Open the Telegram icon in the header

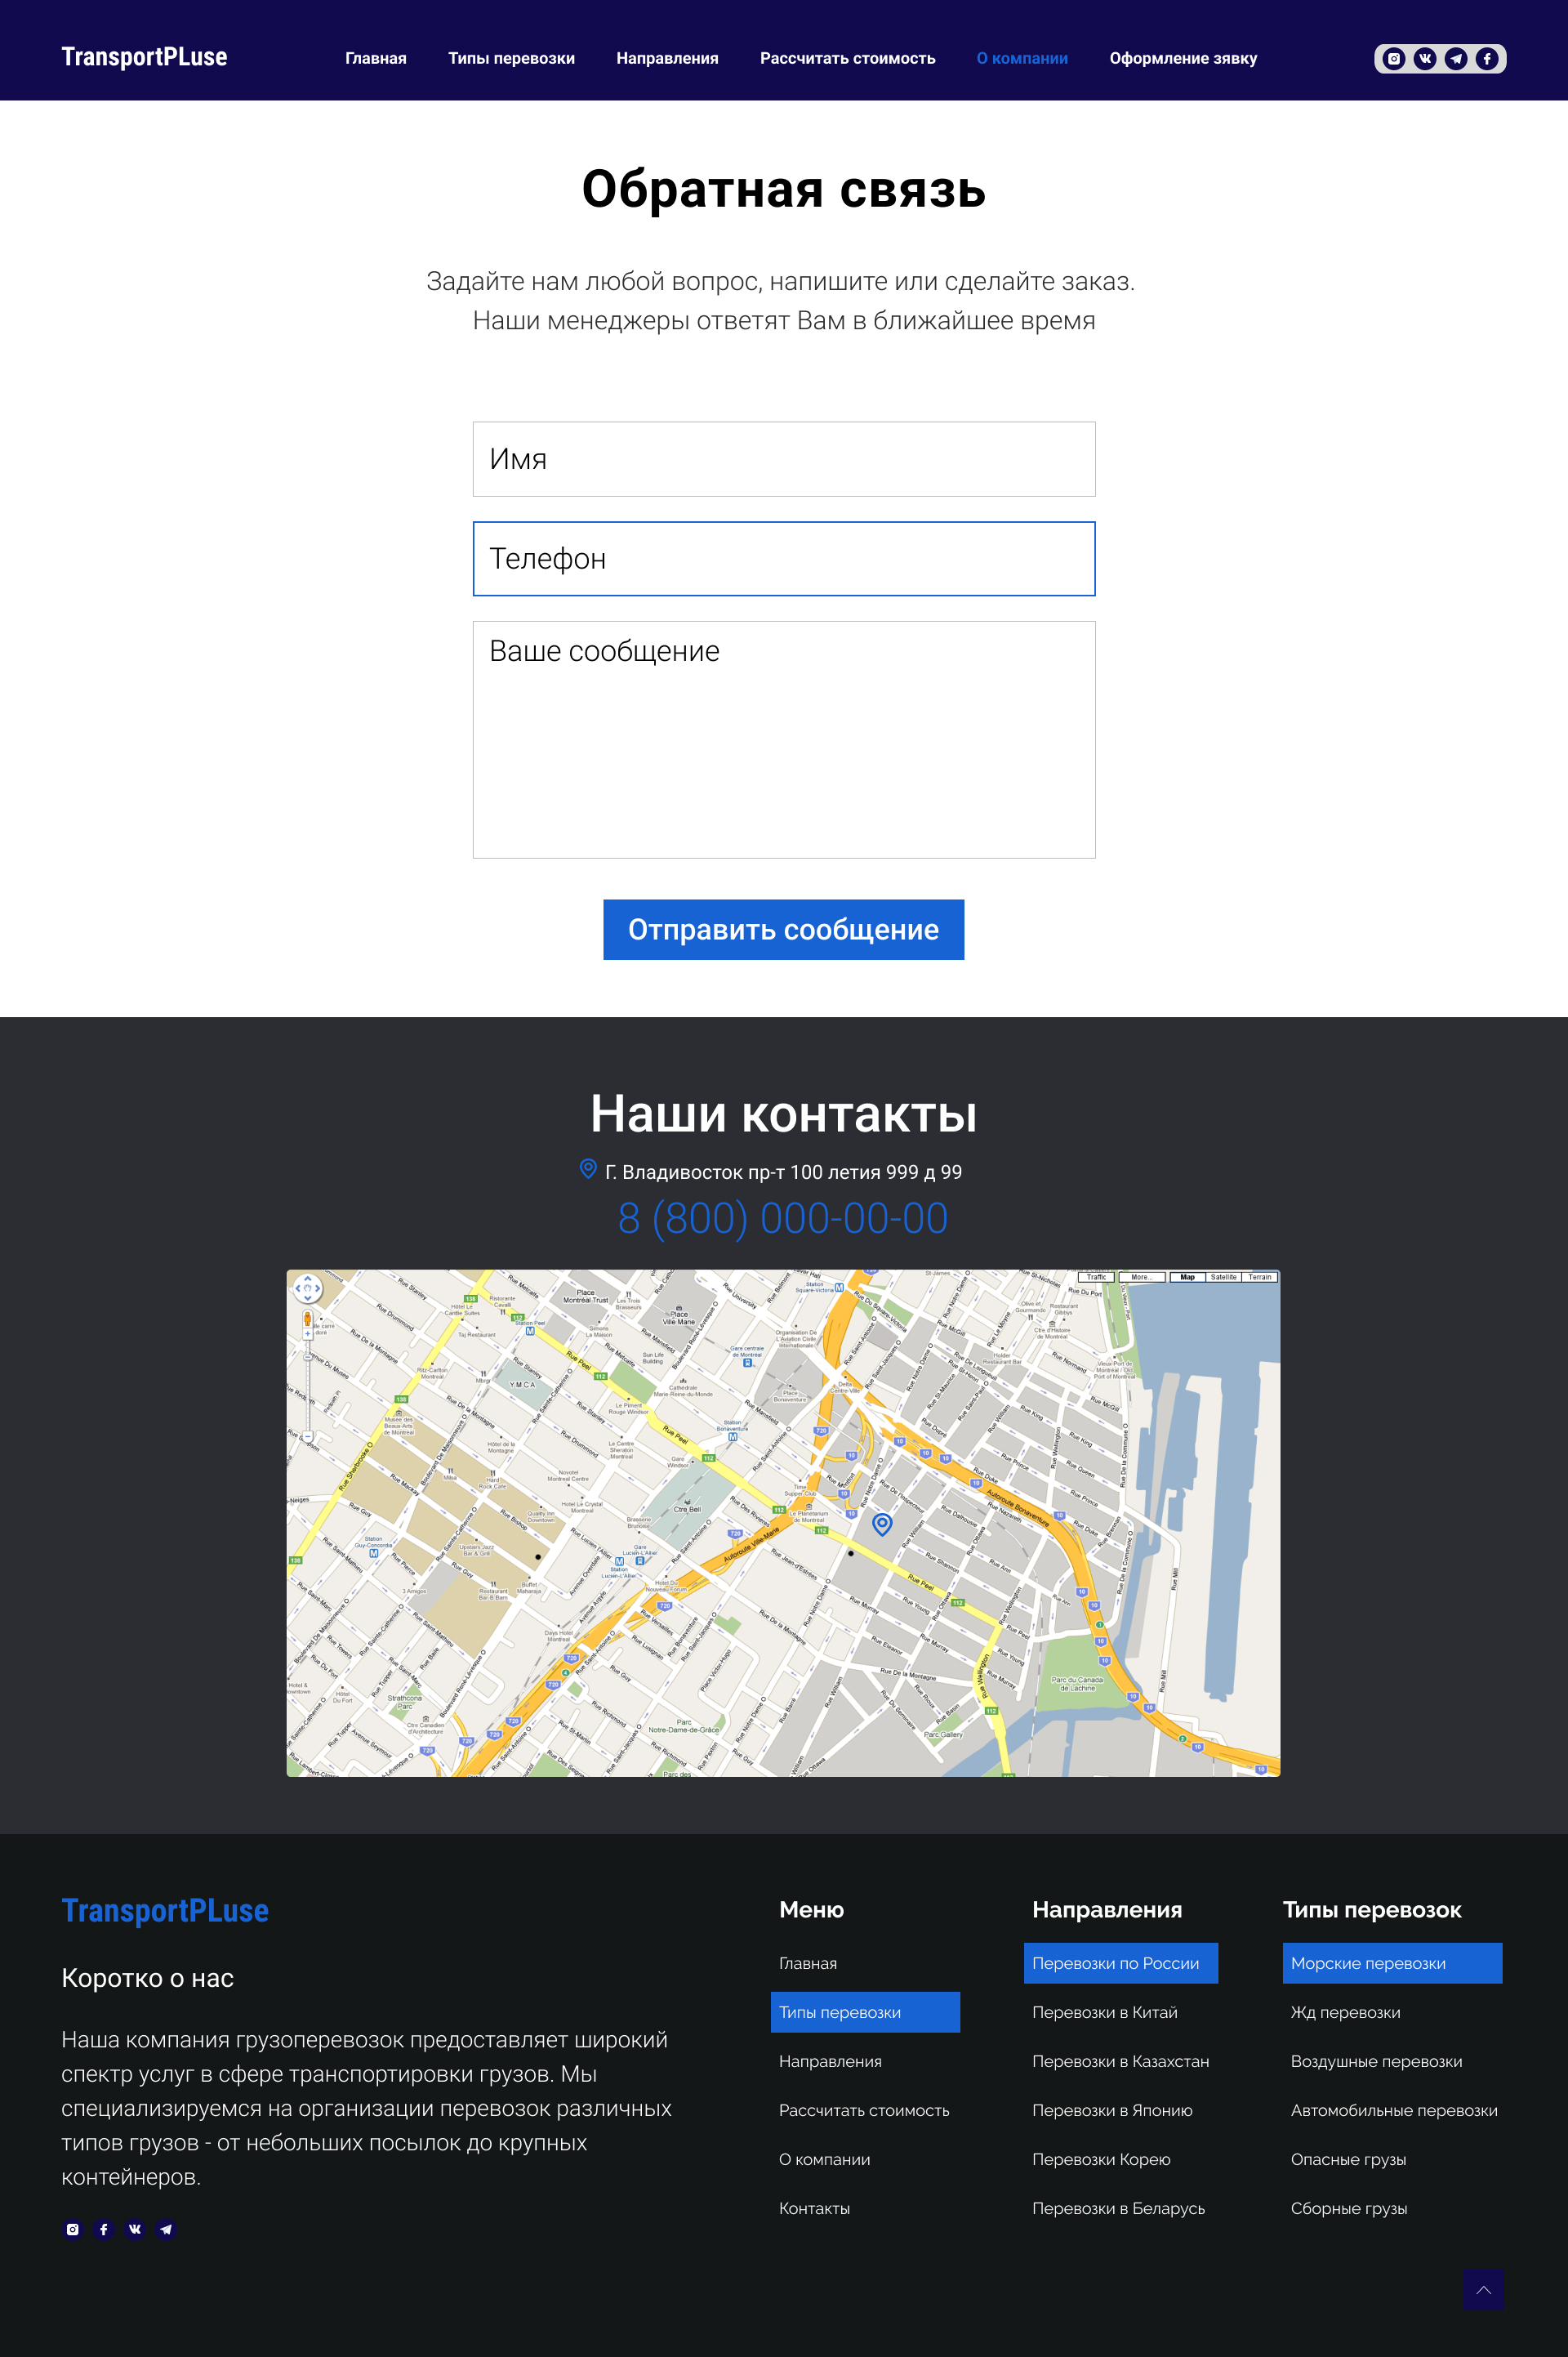pyautogui.click(x=1456, y=59)
